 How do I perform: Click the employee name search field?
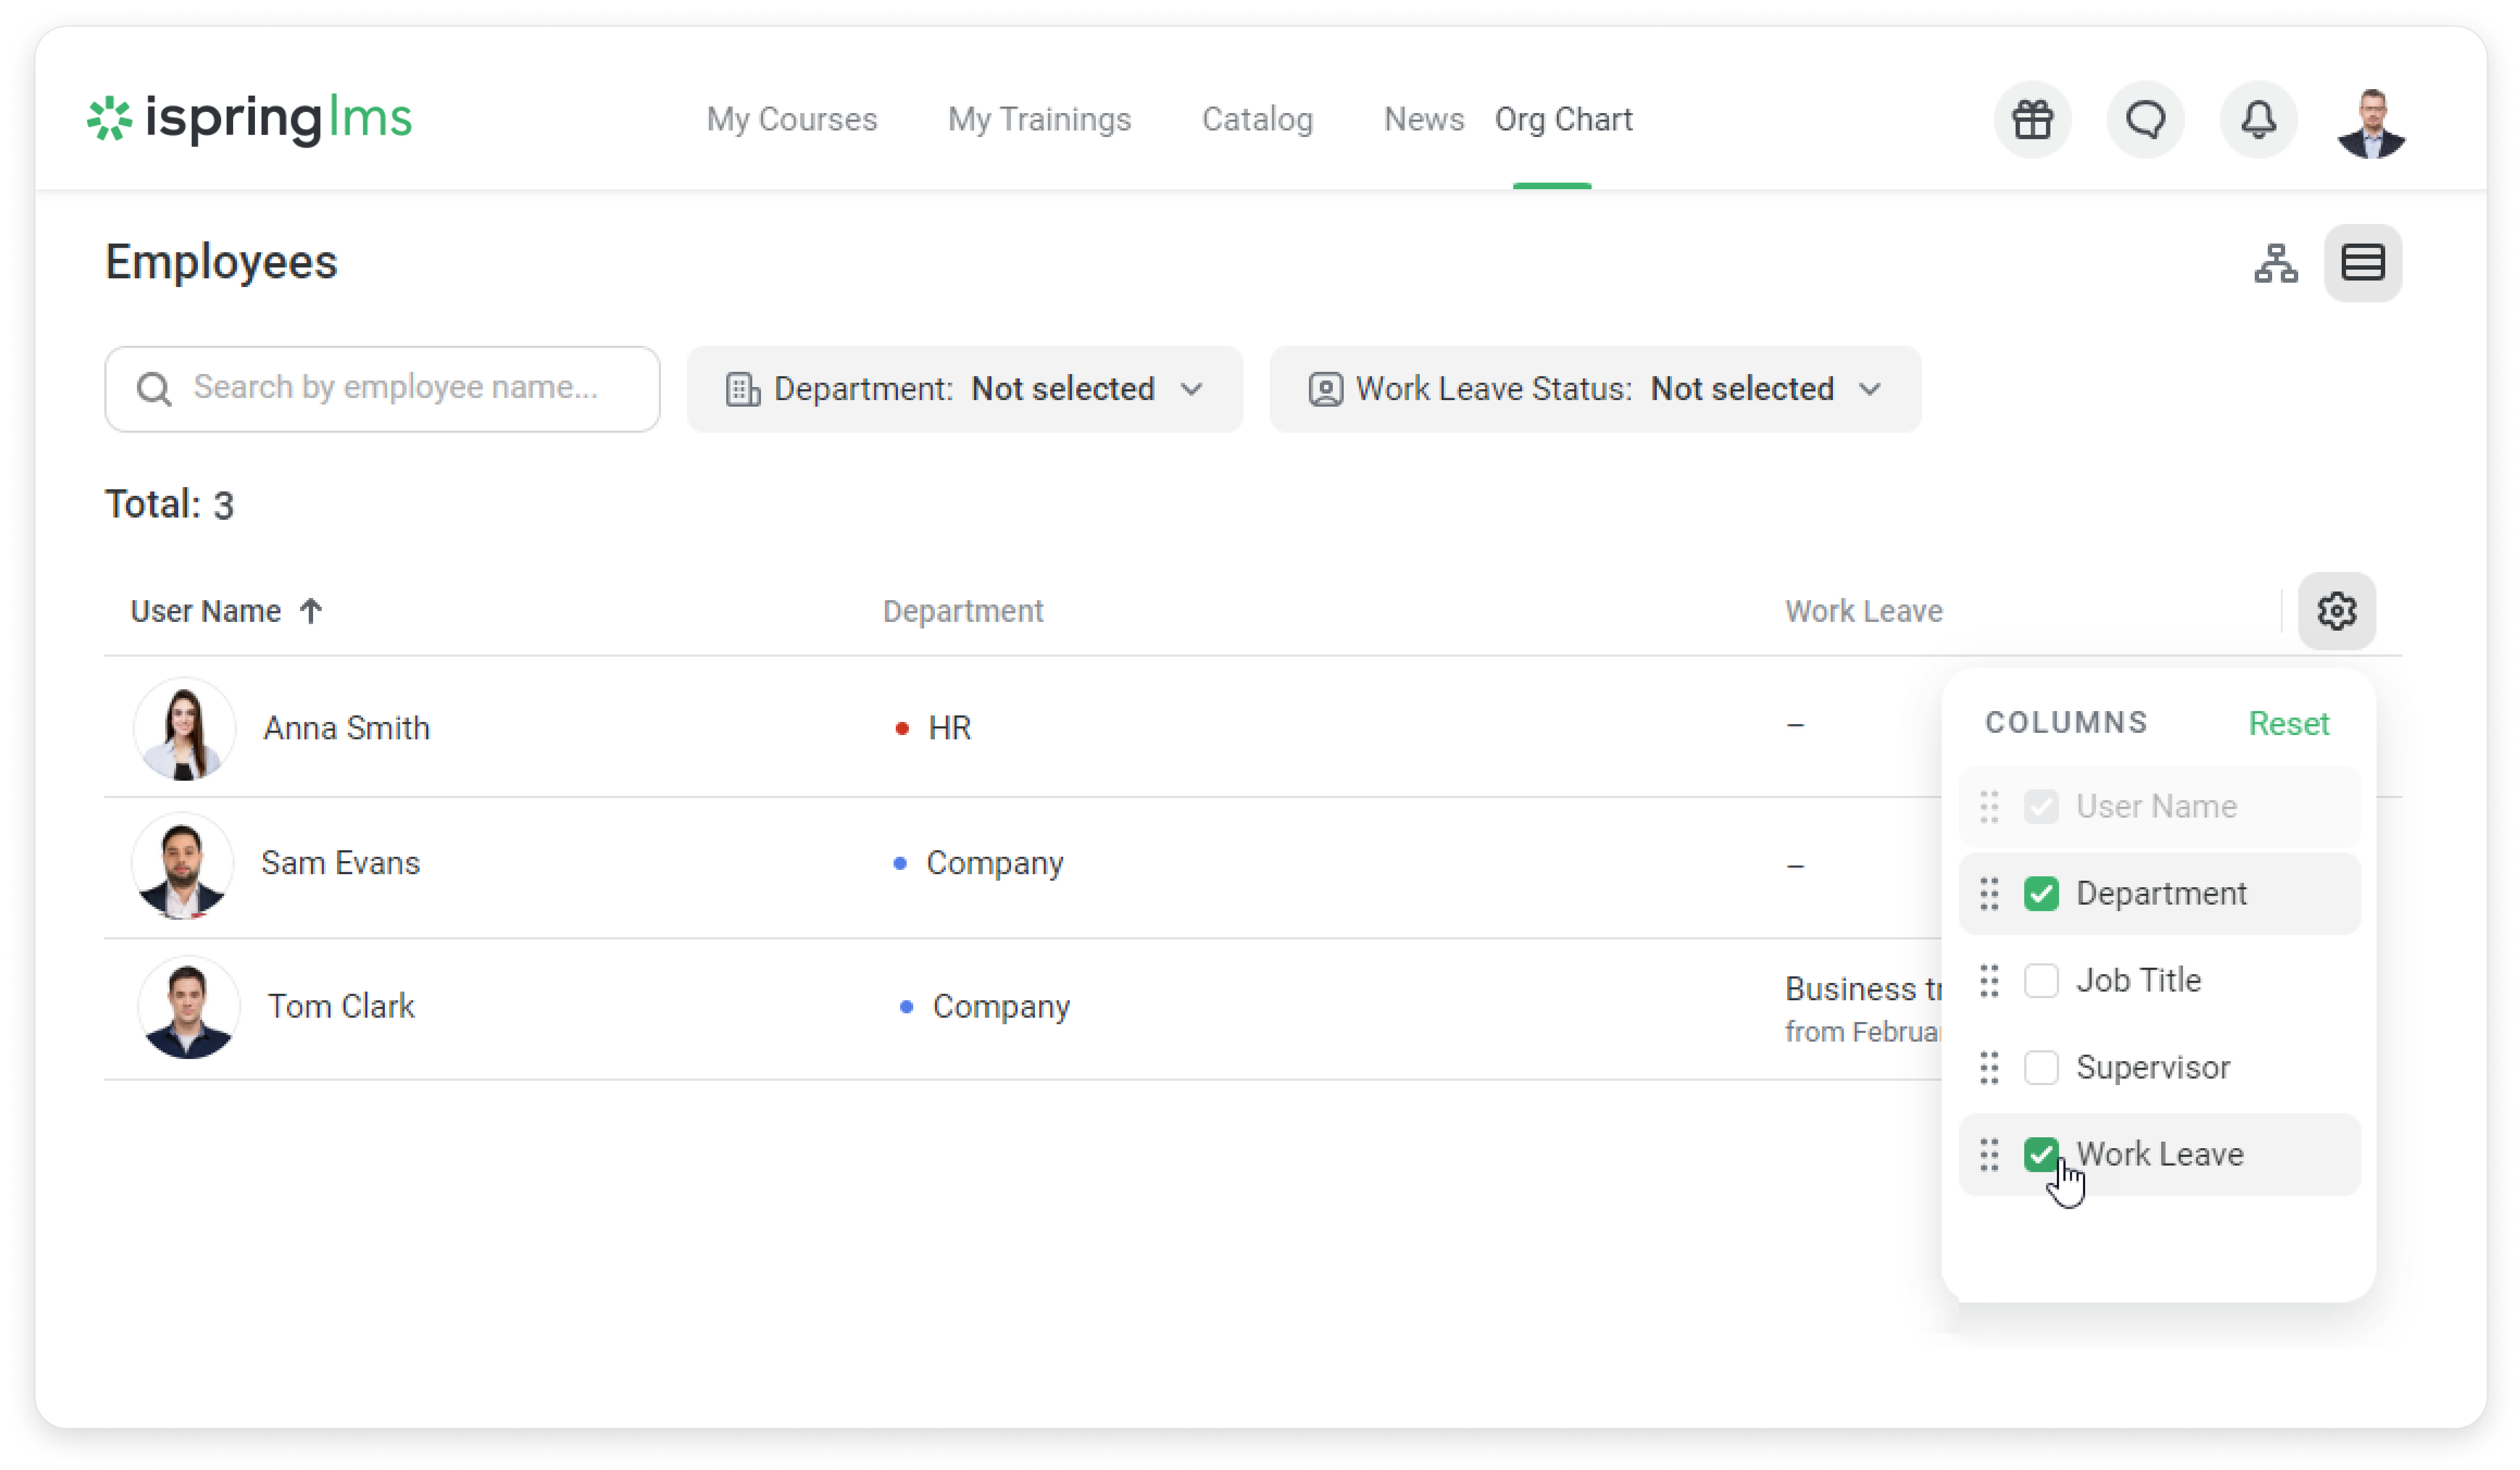[395, 389]
